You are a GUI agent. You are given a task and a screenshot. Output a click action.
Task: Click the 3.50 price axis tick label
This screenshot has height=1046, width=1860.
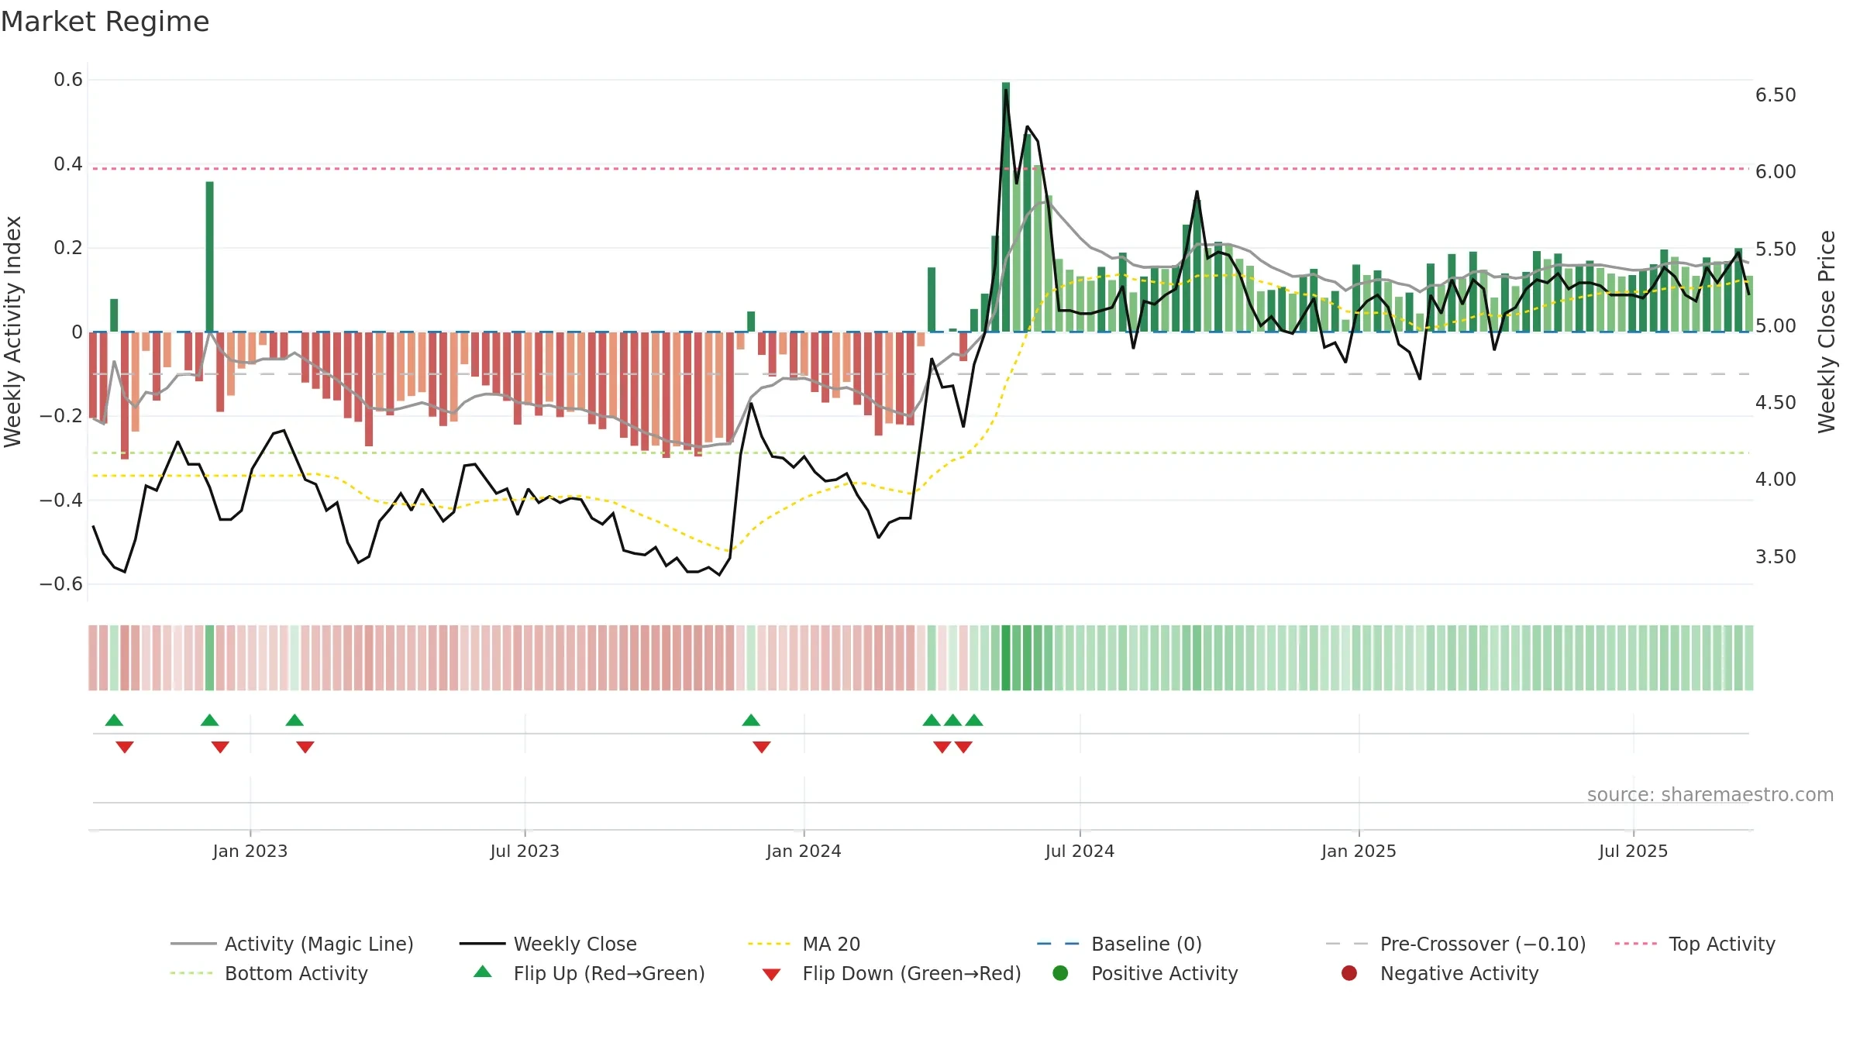point(1776,556)
